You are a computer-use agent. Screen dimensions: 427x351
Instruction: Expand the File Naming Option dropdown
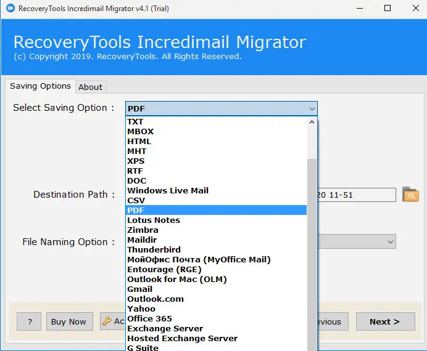pyautogui.click(x=390, y=242)
